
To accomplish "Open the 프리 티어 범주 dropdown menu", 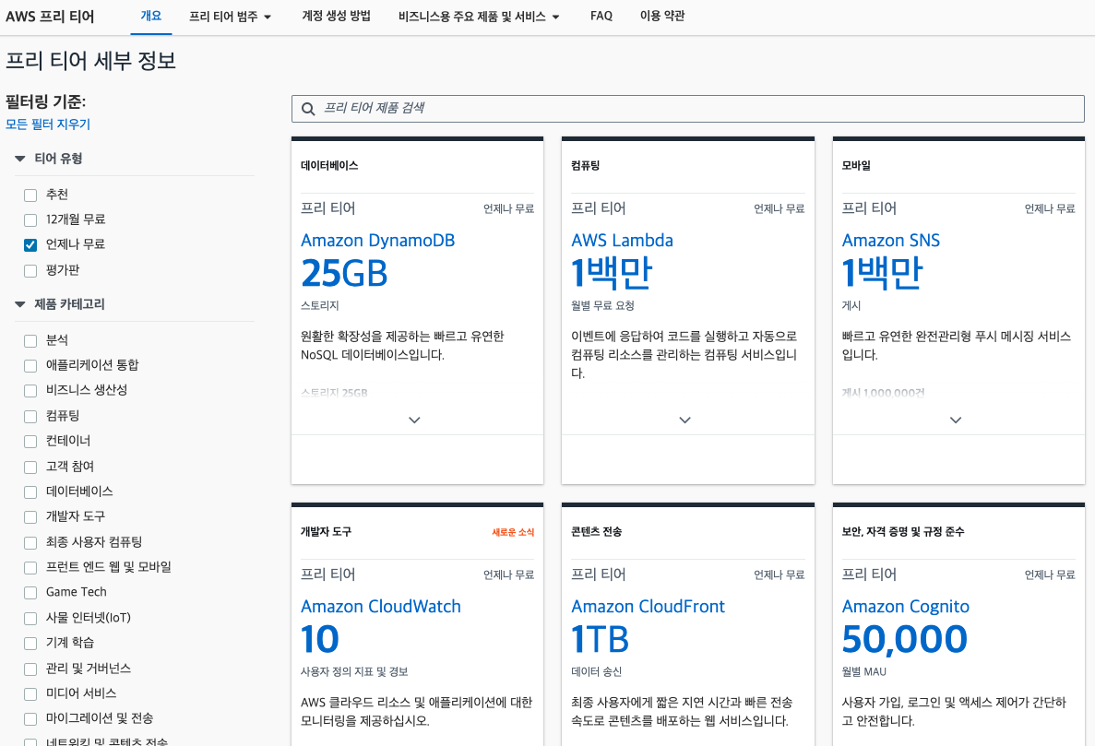I will (230, 16).
